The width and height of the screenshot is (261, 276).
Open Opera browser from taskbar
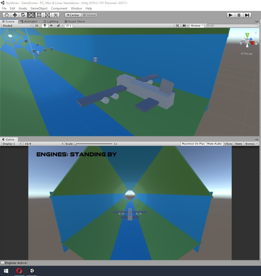(19, 271)
